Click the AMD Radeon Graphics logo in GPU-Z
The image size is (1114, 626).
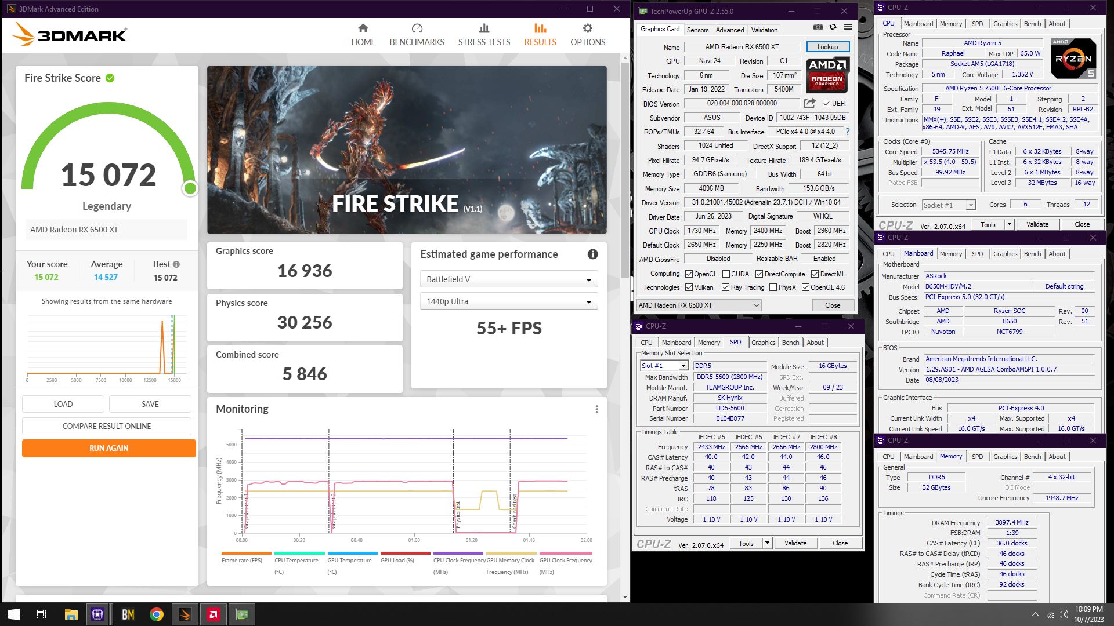click(827, 75)
